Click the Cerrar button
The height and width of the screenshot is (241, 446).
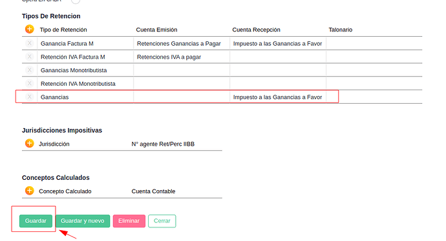tap(162, 221)
